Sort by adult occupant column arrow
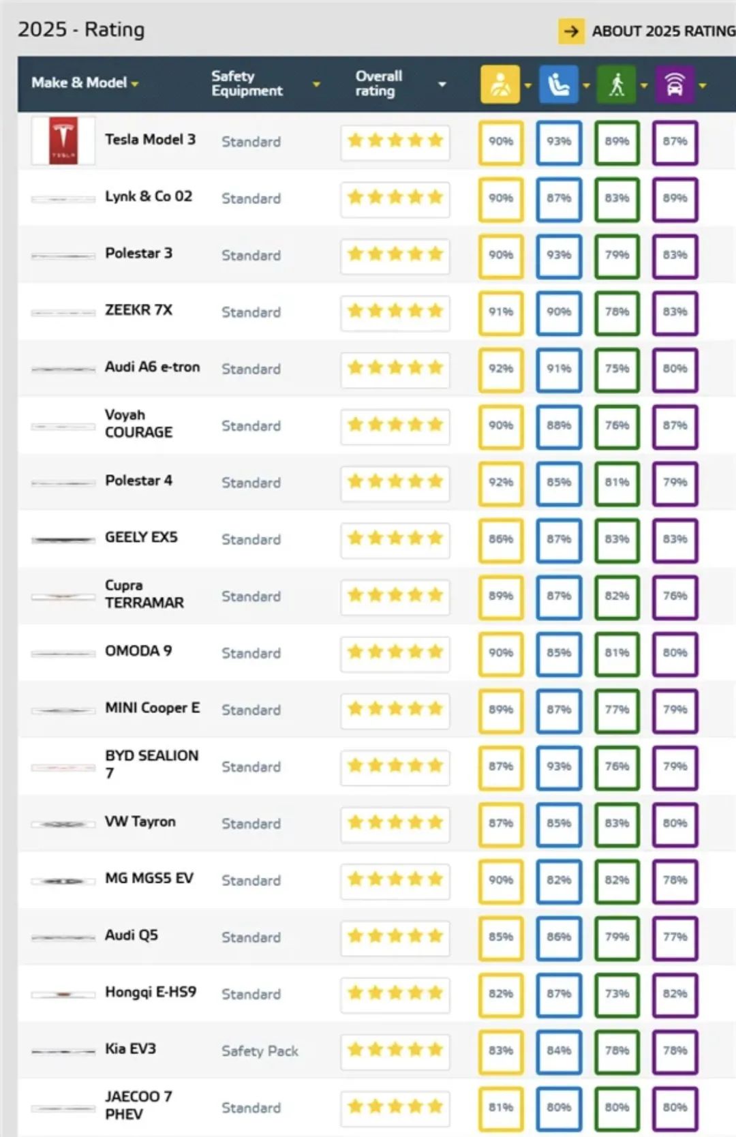Image resolution: width=736 pixels, height=1137 pixels. 528,86
